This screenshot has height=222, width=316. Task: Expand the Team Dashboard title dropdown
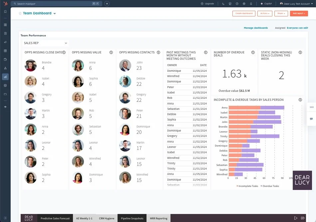(55, 14)
